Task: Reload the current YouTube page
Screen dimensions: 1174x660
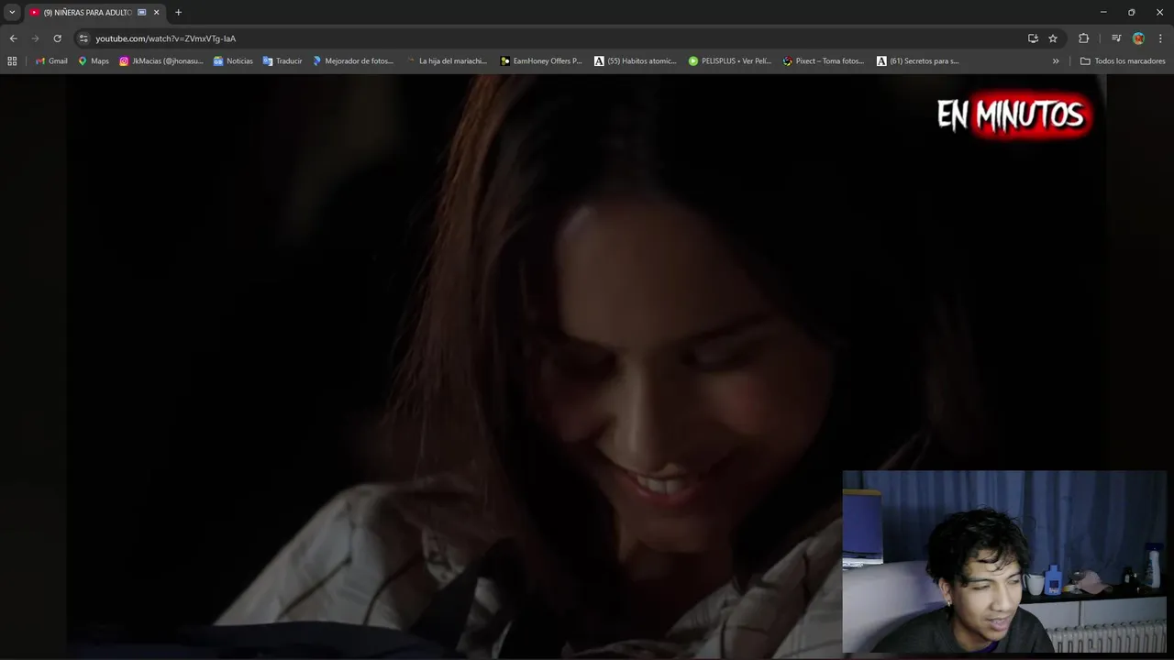Action: (x=57, y=38)
